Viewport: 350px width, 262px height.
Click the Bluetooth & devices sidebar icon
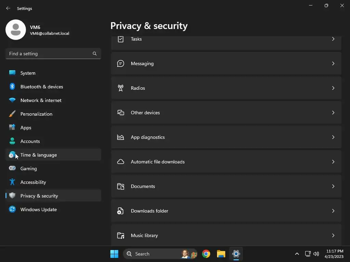(12, 87)
